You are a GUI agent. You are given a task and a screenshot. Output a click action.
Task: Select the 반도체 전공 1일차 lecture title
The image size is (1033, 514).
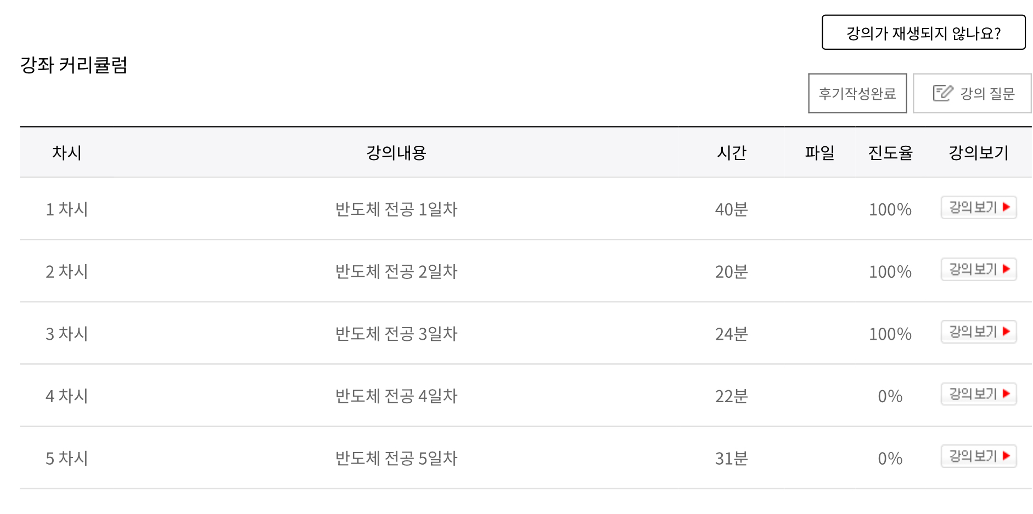coord(396,209)
